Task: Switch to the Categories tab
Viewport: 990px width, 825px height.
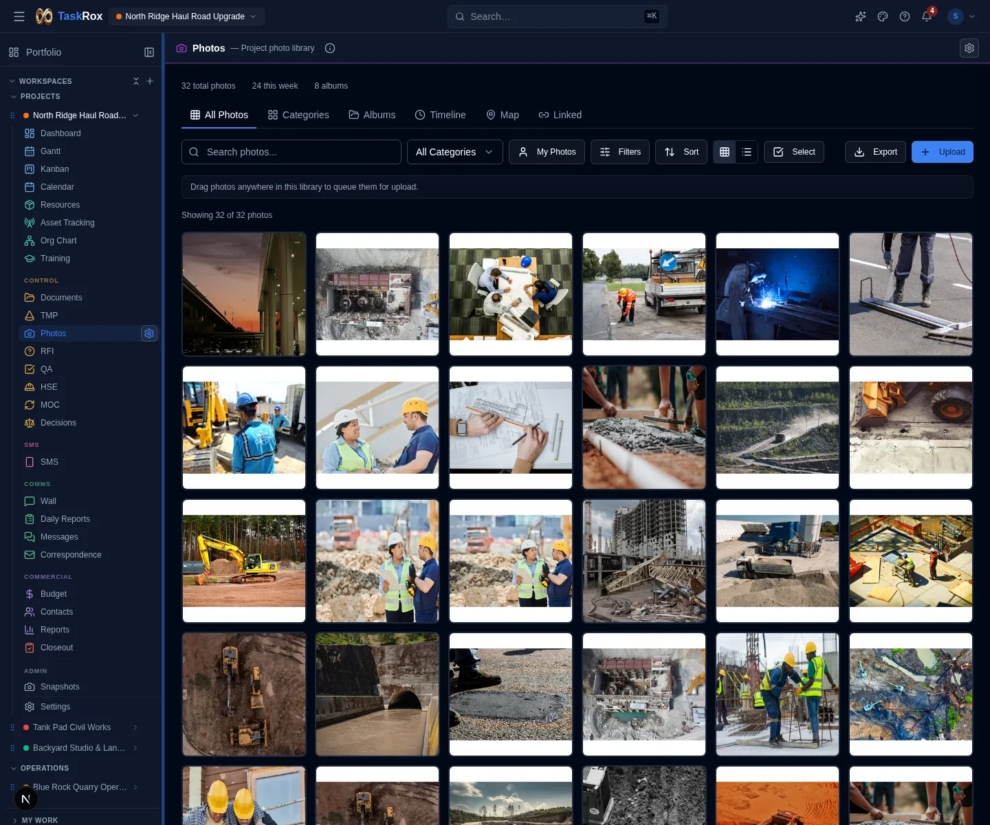Action: point(298,115)
